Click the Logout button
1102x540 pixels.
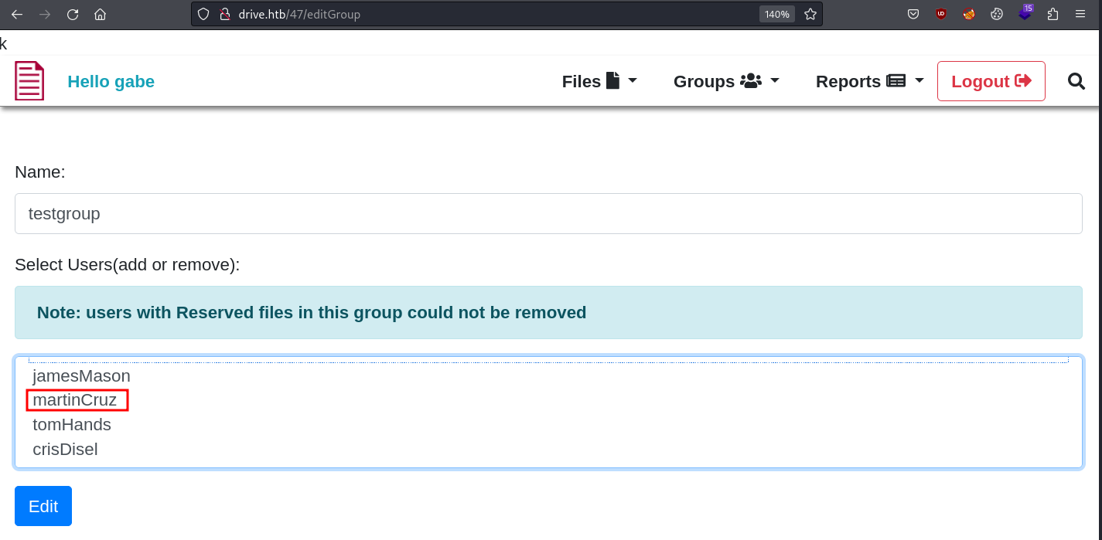coord(991,81)
